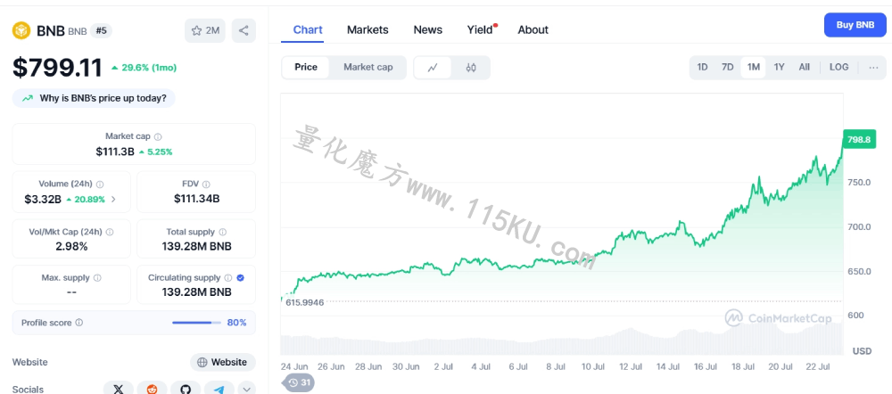892x394 pixels.
Task: Switch to candlestick chart icon
Action: 470,68
